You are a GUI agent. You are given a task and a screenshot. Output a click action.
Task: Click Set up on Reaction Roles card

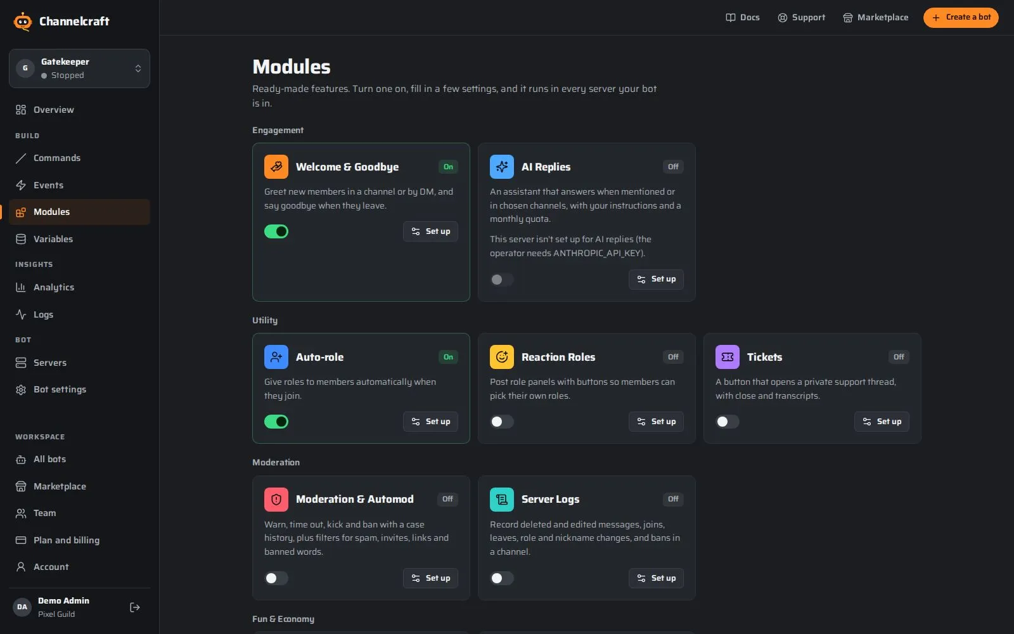click(656, 422)
